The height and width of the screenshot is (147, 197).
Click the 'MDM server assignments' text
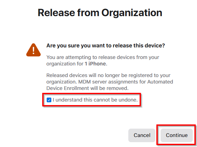click(108, 82)
